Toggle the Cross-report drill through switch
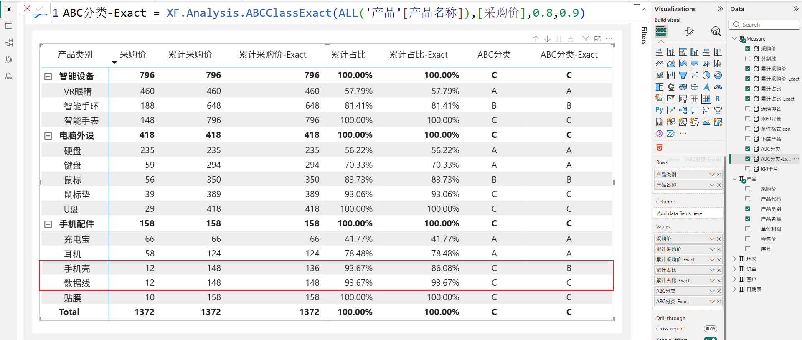Viewport: 802px width, 340px height. click(710, 329)
